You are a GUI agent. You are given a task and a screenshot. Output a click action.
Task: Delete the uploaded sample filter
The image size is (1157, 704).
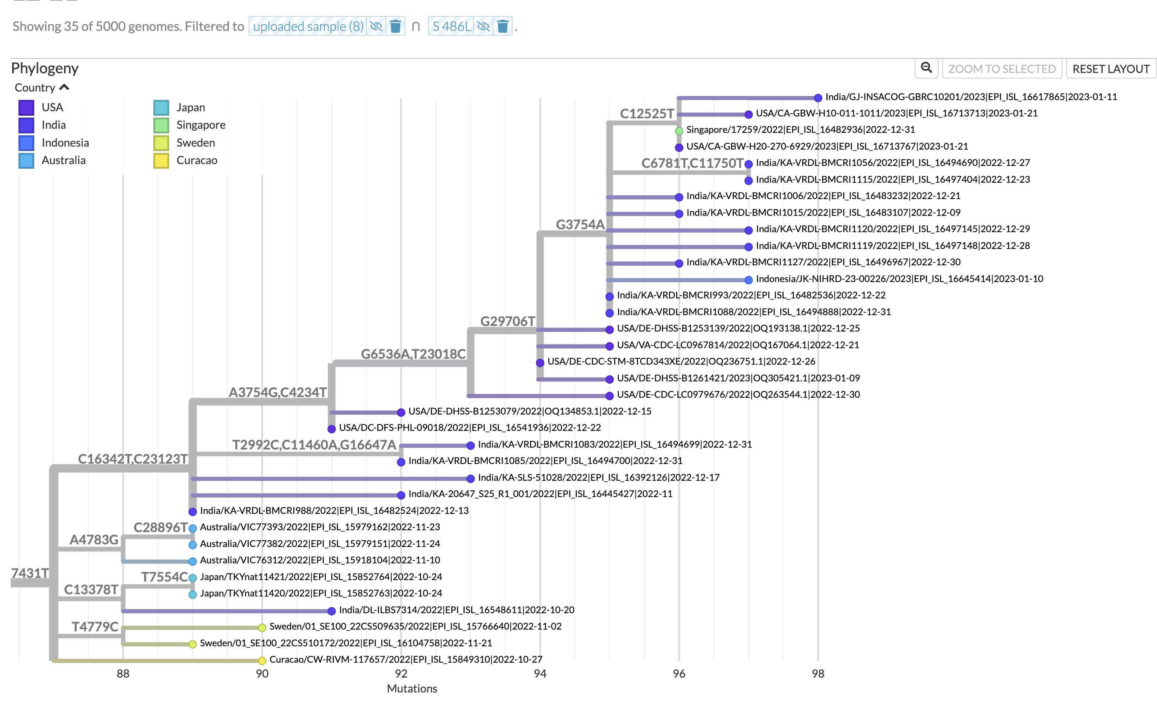pyautogui.click(x=395, y=27)
